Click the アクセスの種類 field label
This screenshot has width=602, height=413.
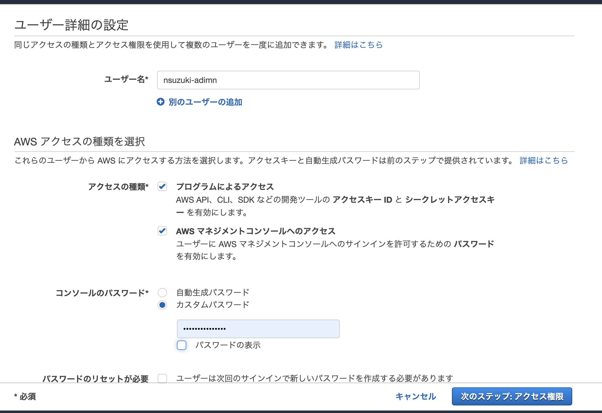118,186
